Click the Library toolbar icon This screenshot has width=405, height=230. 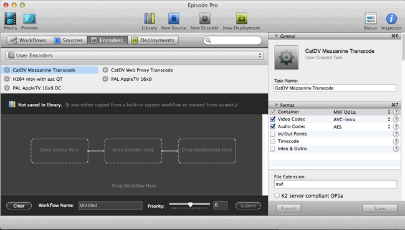pyautogui.click(x=150, y=19)
